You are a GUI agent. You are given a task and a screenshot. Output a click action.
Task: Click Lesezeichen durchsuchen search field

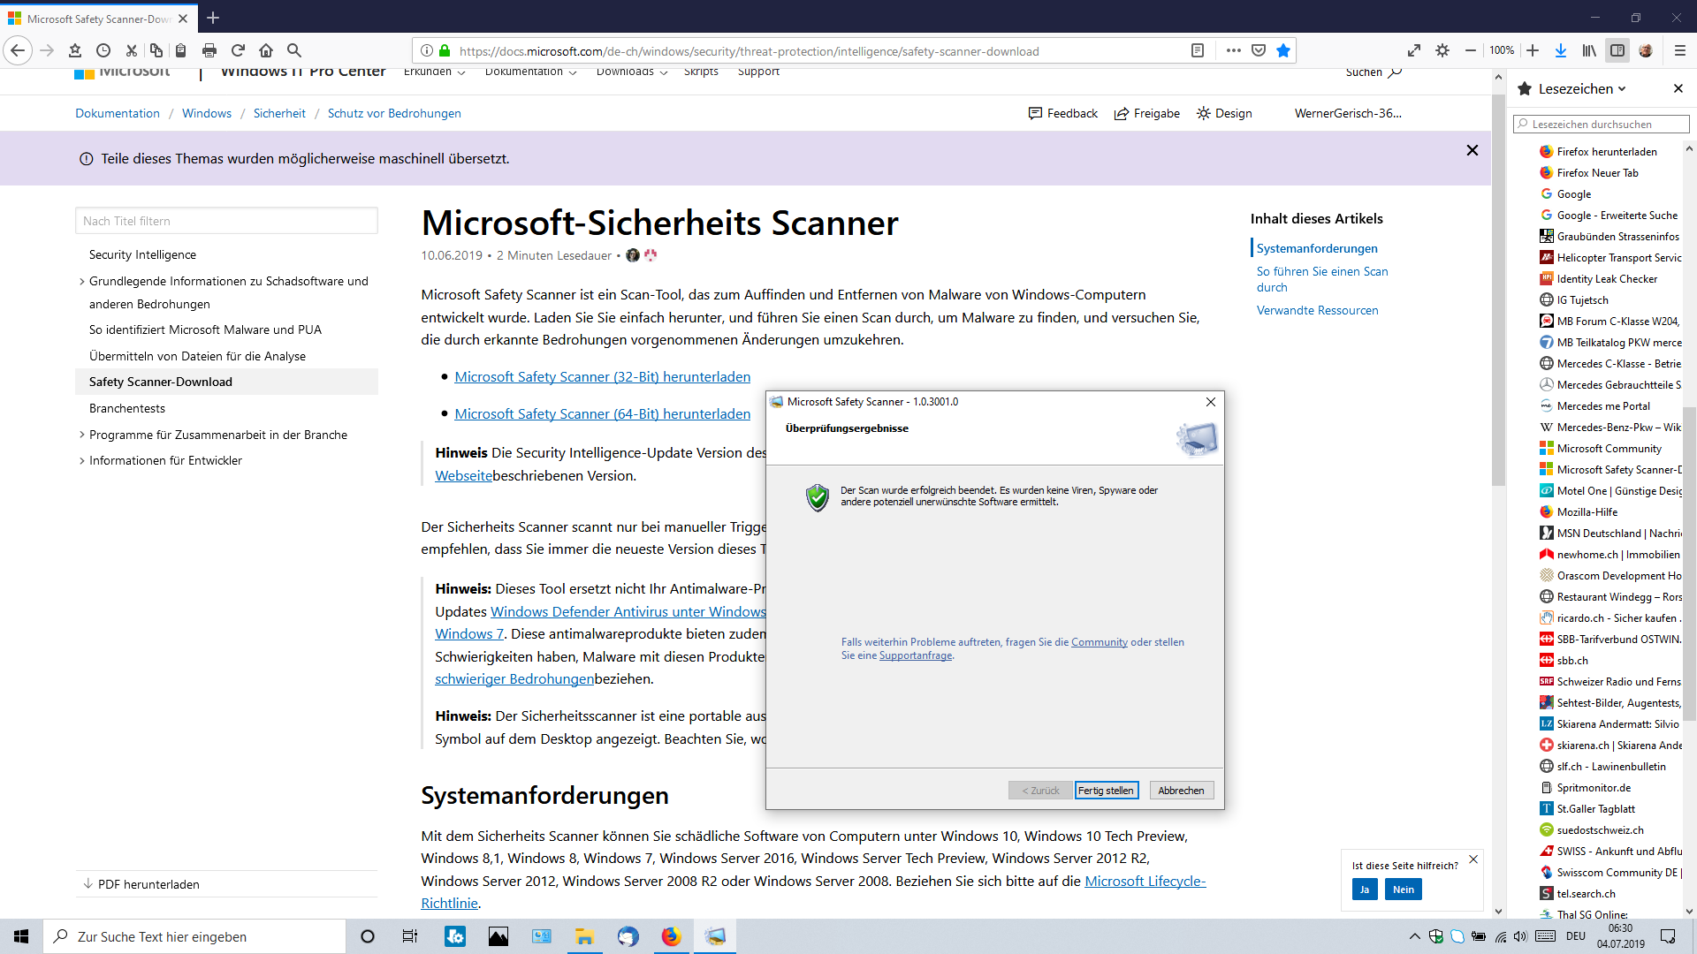pyautogui.click(x=1601, y=124)
